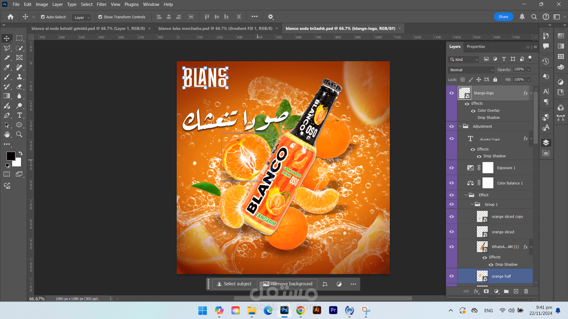568x319 pixels.
Task: Click Remove background button
Action: pos(288,284)
